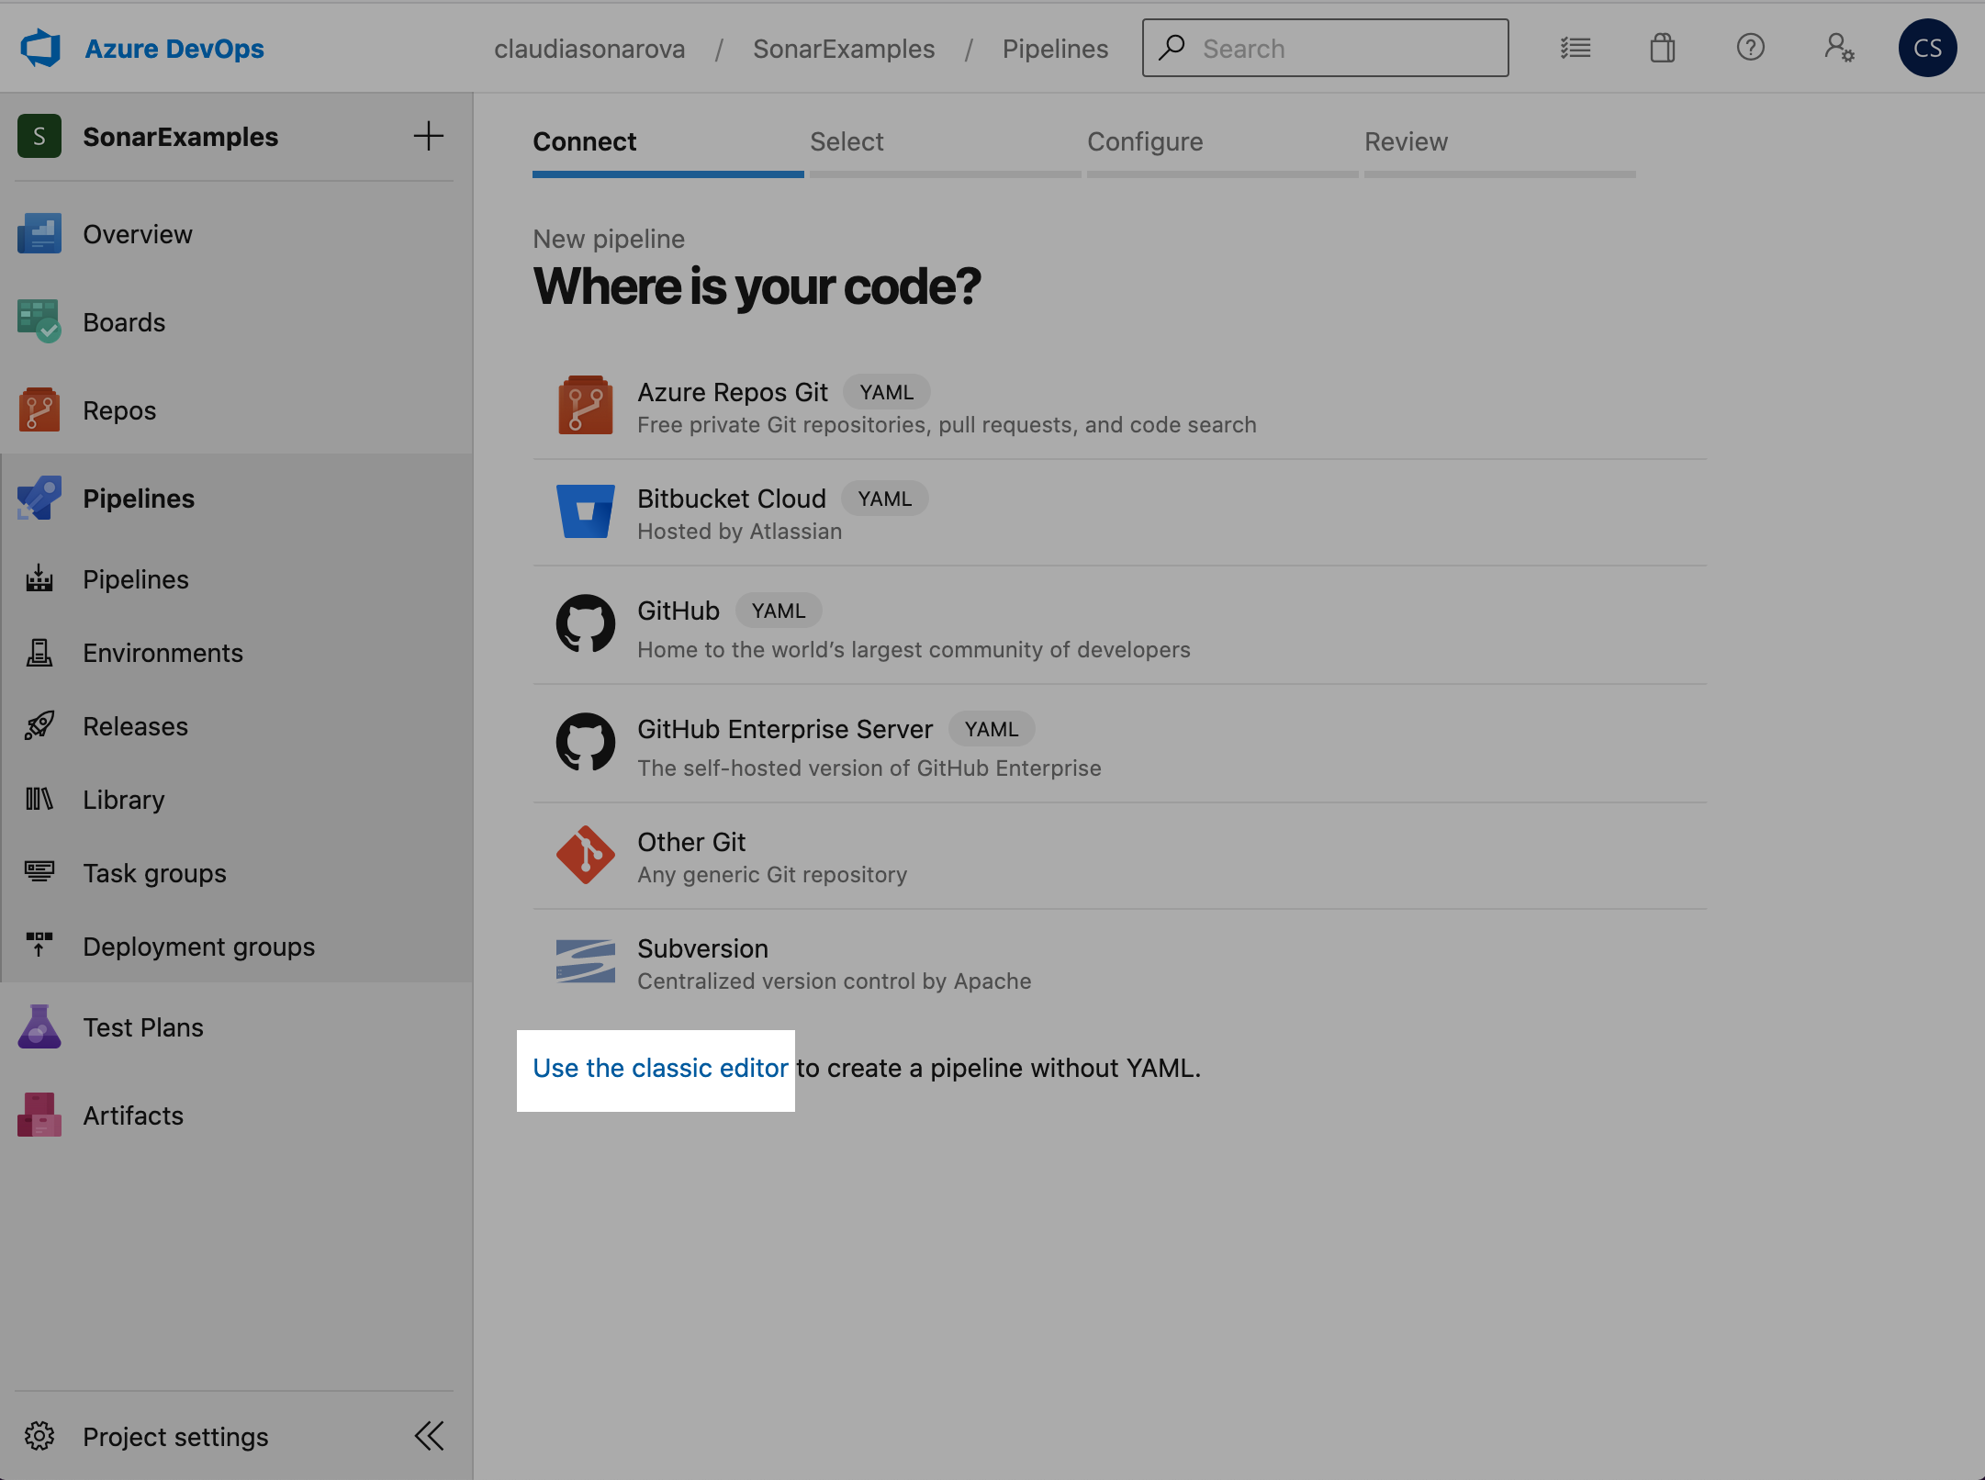This screenshot has height=1480, width=1985.
Task: Click the Task groups icon
Action: [x=39, y=870]
